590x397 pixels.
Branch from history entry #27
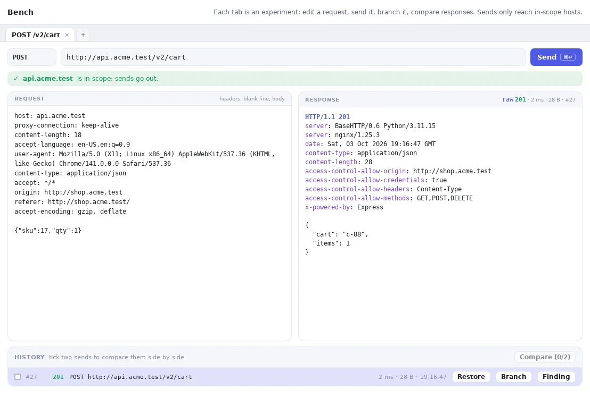514,377
